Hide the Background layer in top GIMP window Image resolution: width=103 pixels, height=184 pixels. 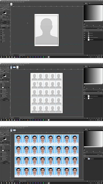[x=85, y=40]
